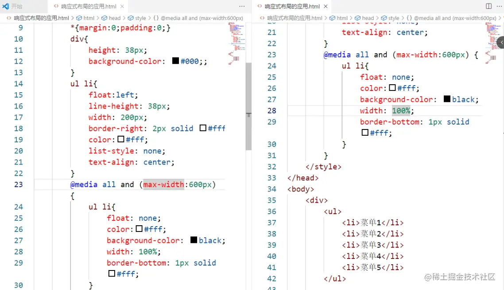The height and width of the screenshot is (290, 504).
Task: Click '<body>' tag on line 34
Action: [x=301, y=189]
